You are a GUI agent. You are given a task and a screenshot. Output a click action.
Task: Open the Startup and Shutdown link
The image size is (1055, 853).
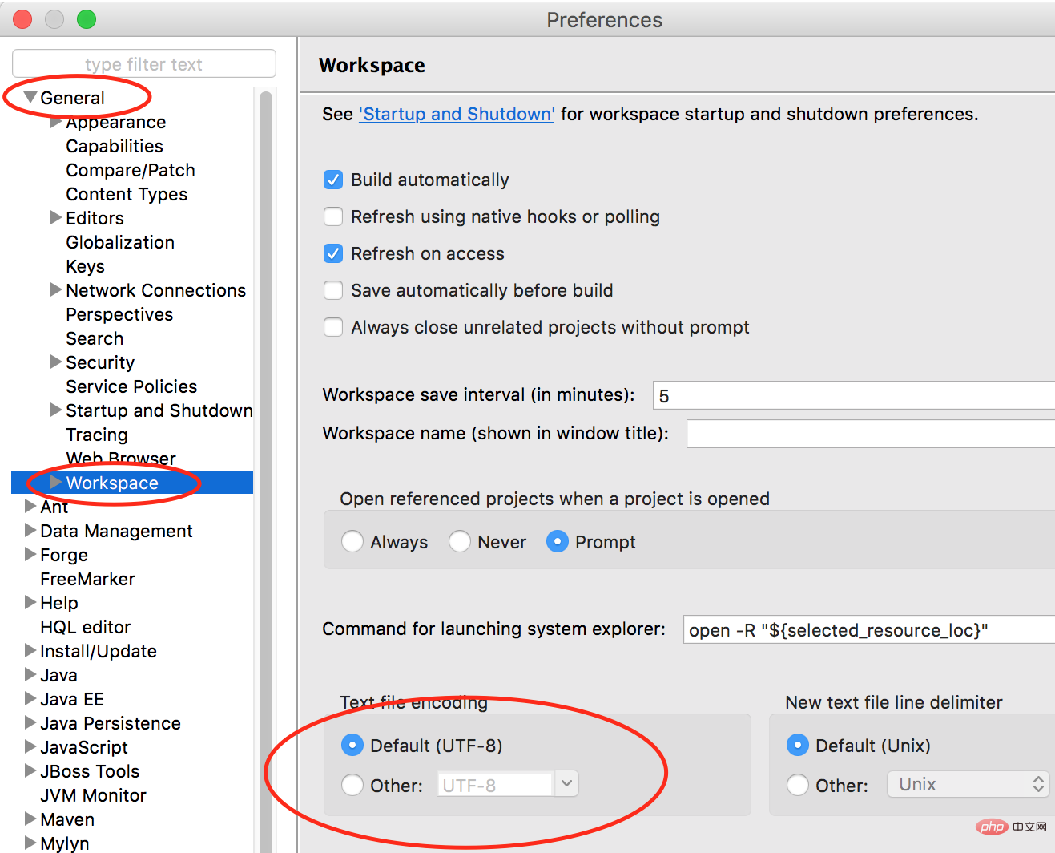click(457, 114)
